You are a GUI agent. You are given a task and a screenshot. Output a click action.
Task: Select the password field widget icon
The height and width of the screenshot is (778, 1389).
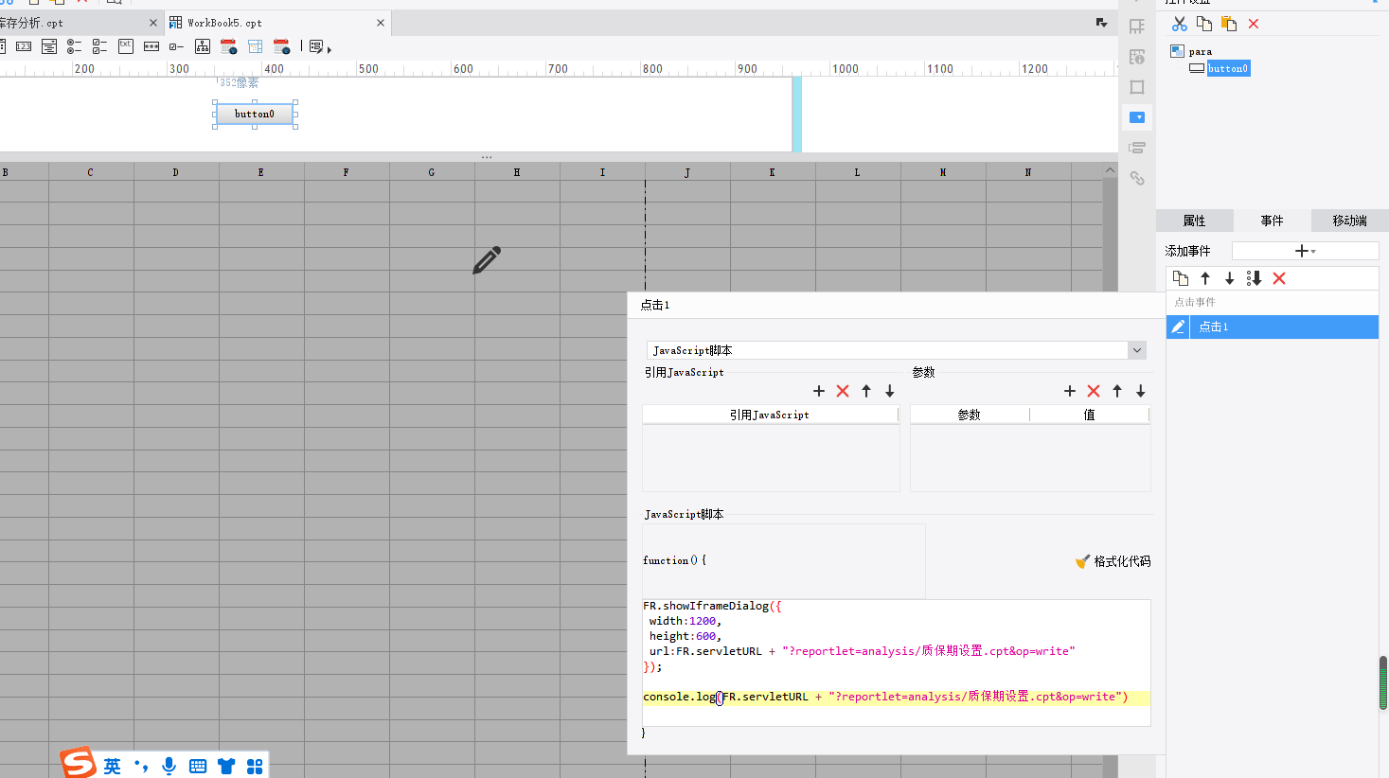click(151, 46)
